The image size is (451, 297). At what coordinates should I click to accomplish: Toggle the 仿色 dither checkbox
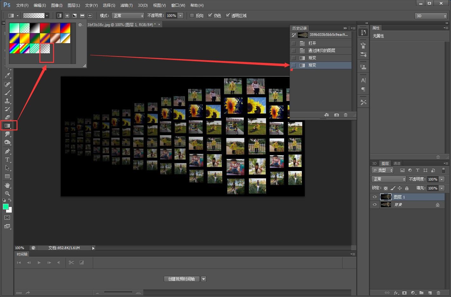click(x=210, y=16)
